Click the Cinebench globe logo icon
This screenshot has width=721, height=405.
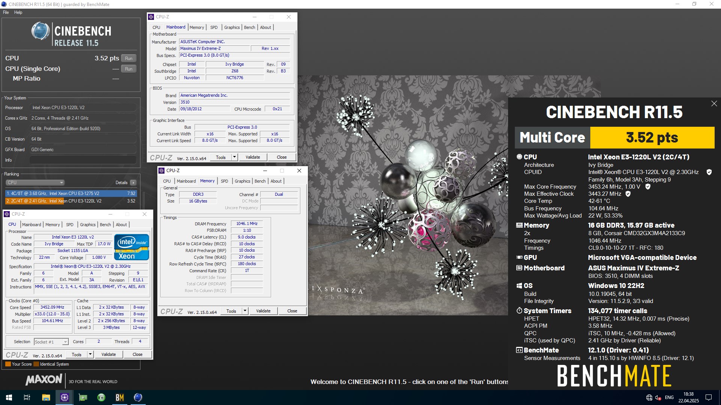(x=41, y=31)
